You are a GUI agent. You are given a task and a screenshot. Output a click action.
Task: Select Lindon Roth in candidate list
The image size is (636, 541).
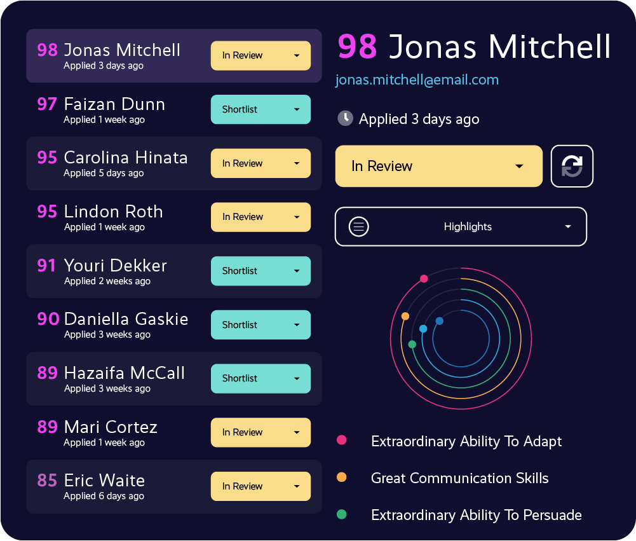[173, 217]
